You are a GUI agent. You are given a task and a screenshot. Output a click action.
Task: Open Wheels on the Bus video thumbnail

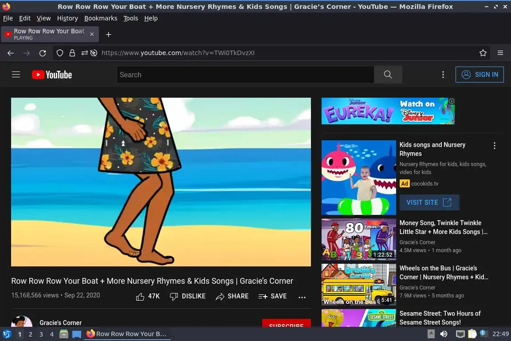pos(359,285)
